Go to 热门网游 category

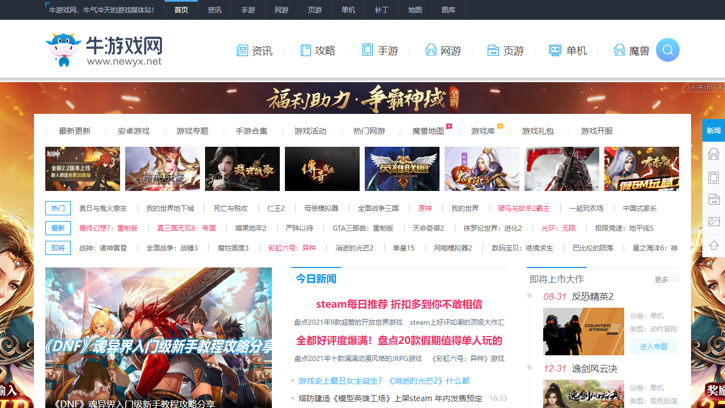point(369,131)
